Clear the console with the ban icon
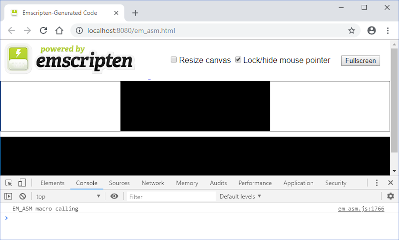Screen dimensions: 399x240 [x=23, y=196]
